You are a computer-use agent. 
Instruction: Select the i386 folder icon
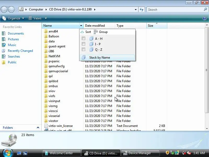[x=46, y=51]
